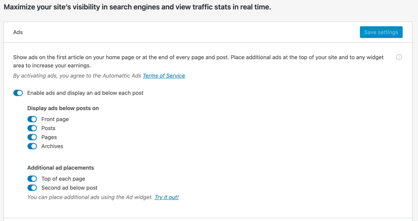The image size is (418, 221).
Task: Click the info icon beside the ads description
Action: coord(399,57)
